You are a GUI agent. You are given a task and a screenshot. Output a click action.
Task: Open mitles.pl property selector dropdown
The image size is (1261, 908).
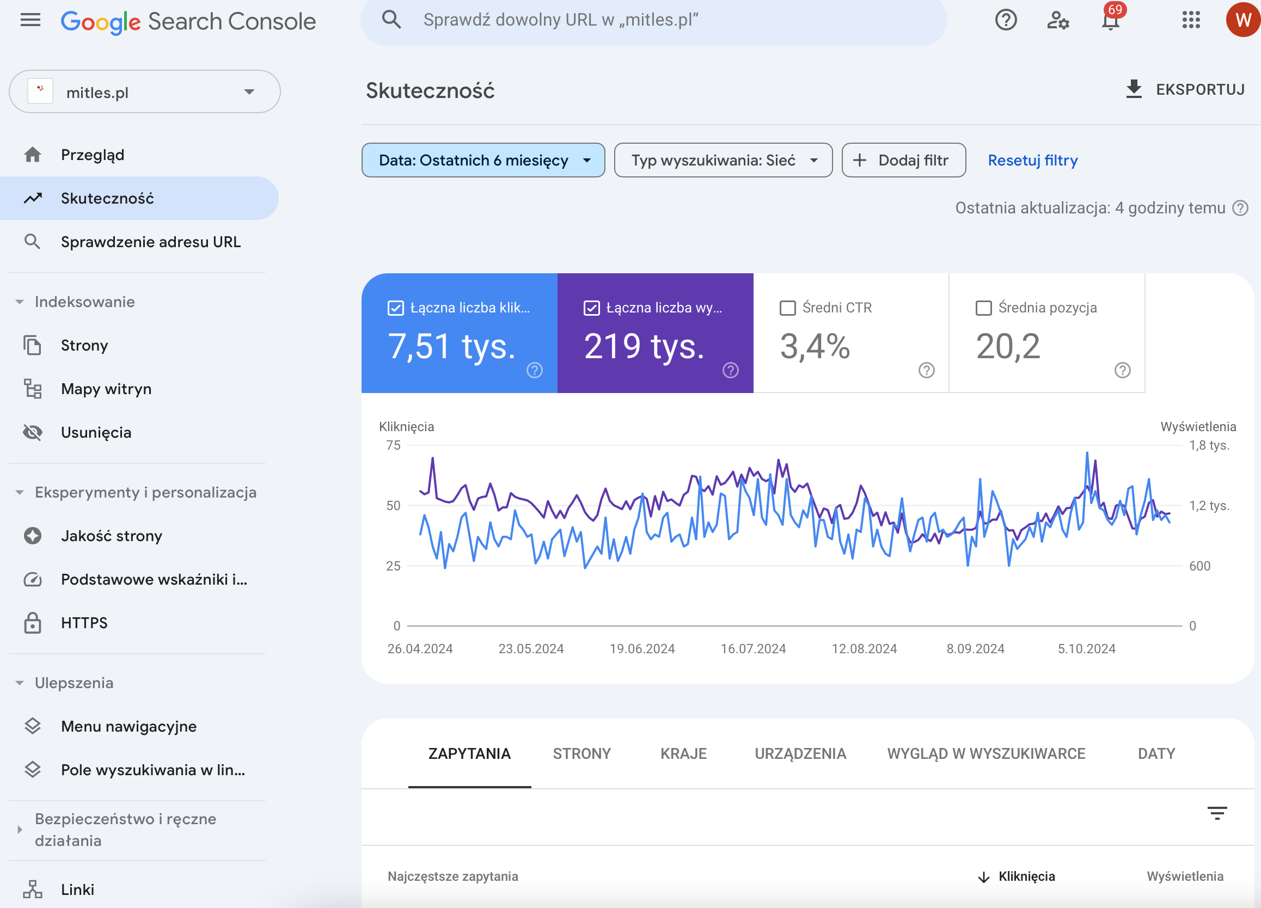(x=145, y=92)
